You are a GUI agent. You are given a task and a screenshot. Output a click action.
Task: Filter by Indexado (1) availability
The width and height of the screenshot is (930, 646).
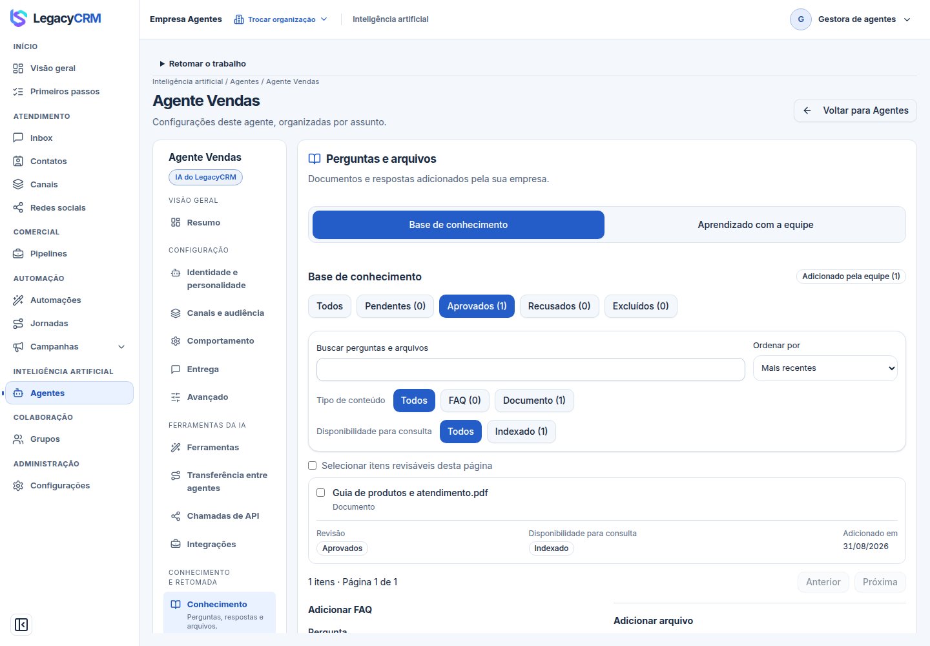[x=521, y=432]
